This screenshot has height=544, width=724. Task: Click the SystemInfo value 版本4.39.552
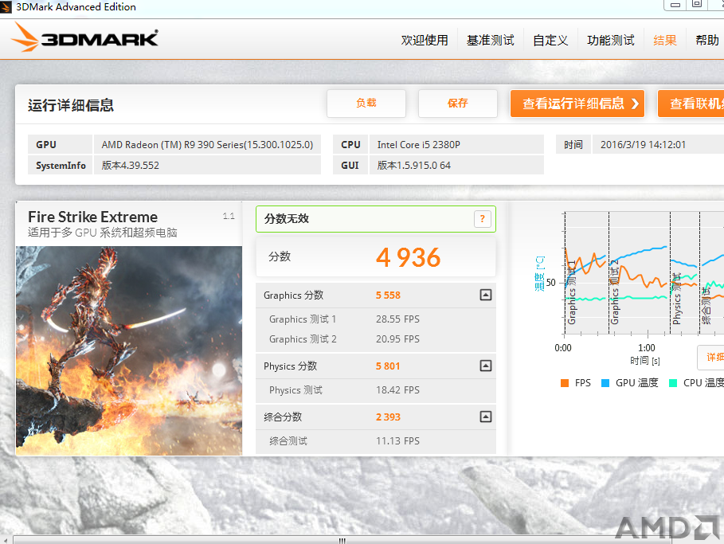(130, 166)
